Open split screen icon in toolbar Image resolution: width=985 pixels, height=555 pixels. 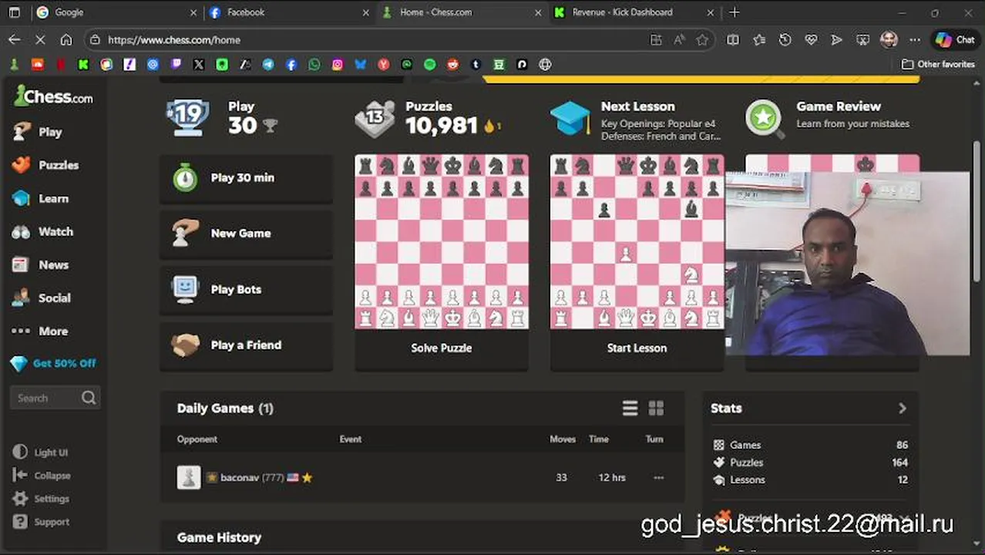pos(733,40)
